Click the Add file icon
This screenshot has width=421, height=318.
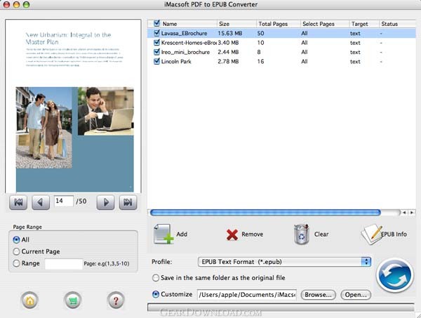[163, 234]
